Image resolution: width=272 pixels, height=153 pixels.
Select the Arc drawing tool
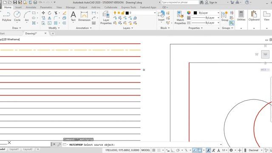27,16
